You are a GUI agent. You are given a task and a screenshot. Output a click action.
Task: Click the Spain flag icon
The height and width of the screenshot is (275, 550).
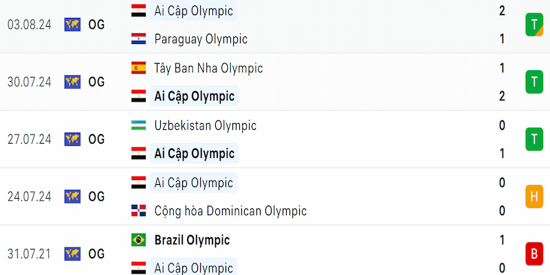(139, 67)
